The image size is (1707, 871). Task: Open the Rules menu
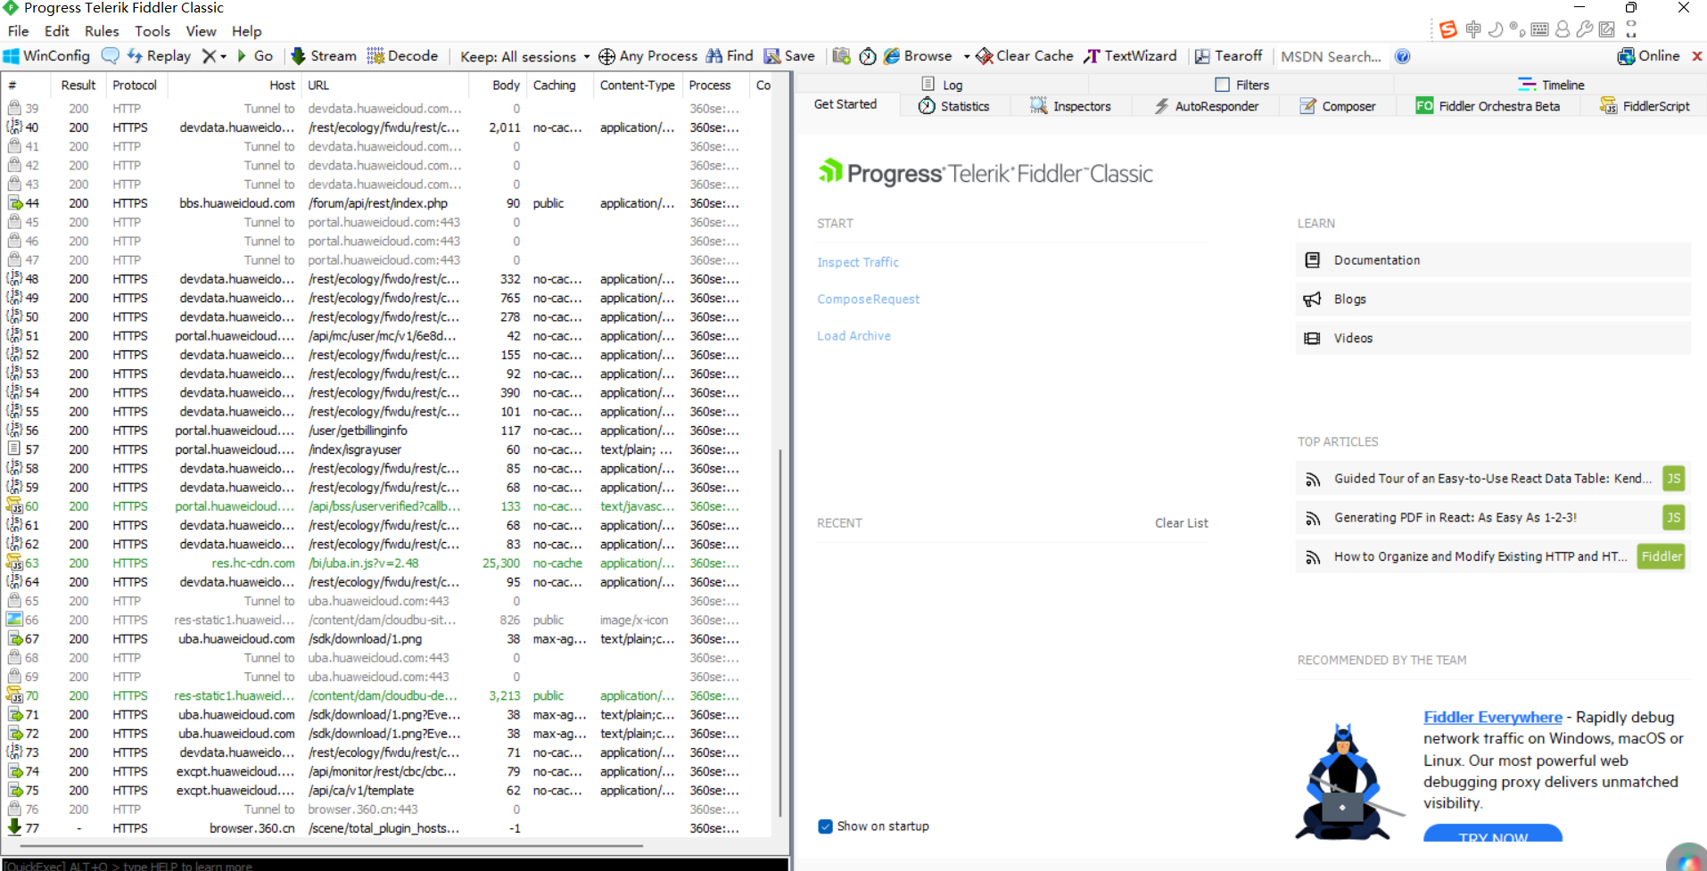tap(102, 31)
